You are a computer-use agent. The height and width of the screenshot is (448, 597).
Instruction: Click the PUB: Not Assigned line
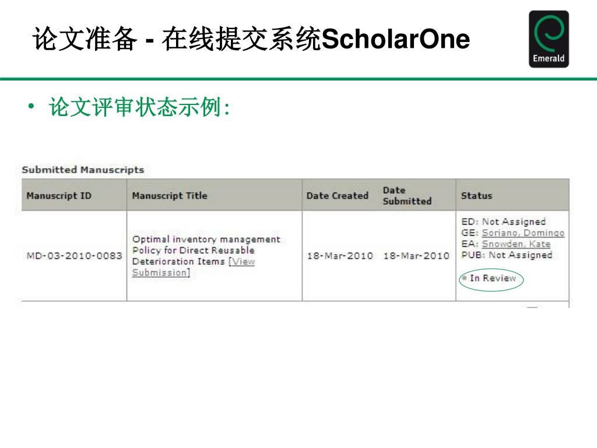pos(507,255)
